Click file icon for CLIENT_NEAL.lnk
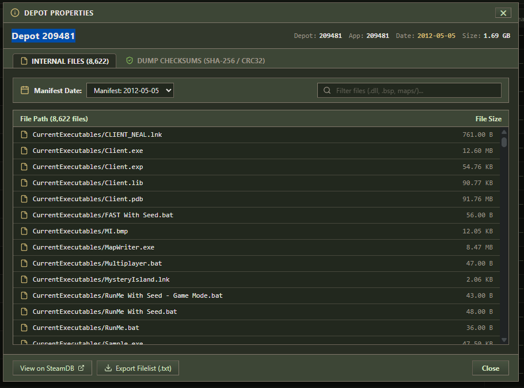Image resolution: width=524 pixels, height=388 pixels. [x=24, y=135]
